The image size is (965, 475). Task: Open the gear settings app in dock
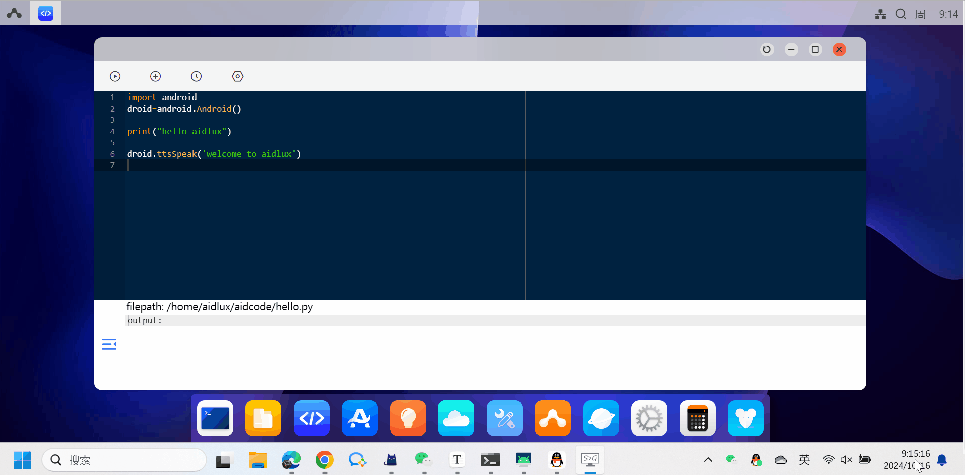649,418
